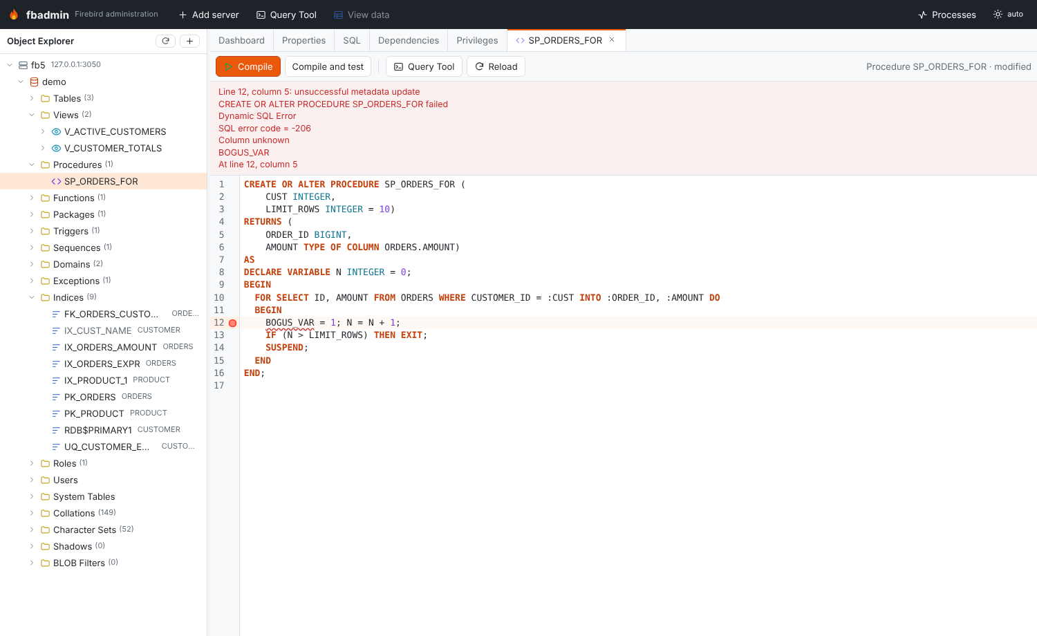Click the index icon for IX_ORDERS_AMOUNT
The height and width of the screenshot is (636, 1037).
click(56, 347)
